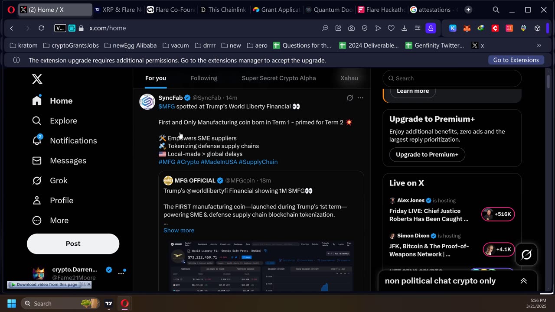Open the cryptoGrantsJobs bookmarks folder
This screenshot has height=312, width=555.
pos(70,45)
